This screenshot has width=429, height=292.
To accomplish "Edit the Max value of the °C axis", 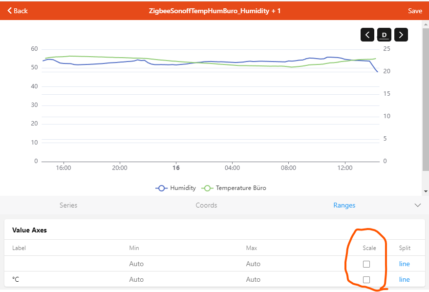I will [x=253, y=280].
